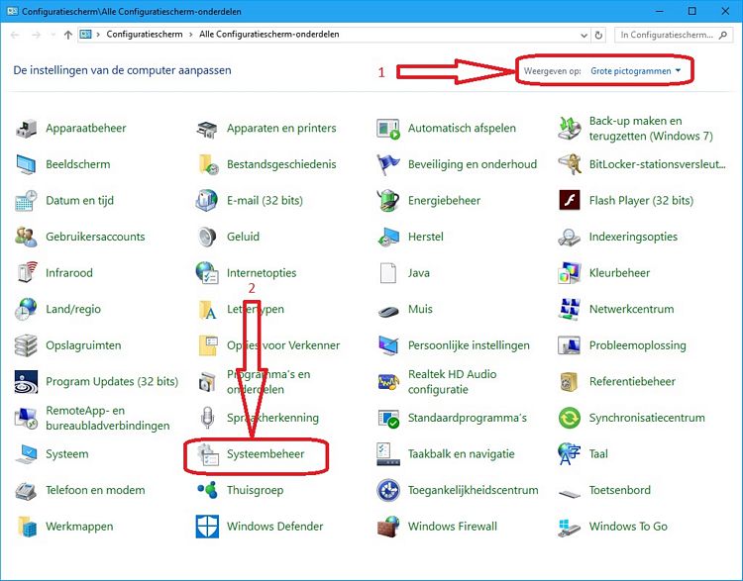Expand the breadcrumb chevron before Configuratiescherm
The width and height of the screenshot is (743, 581).
tap(98, 35)
